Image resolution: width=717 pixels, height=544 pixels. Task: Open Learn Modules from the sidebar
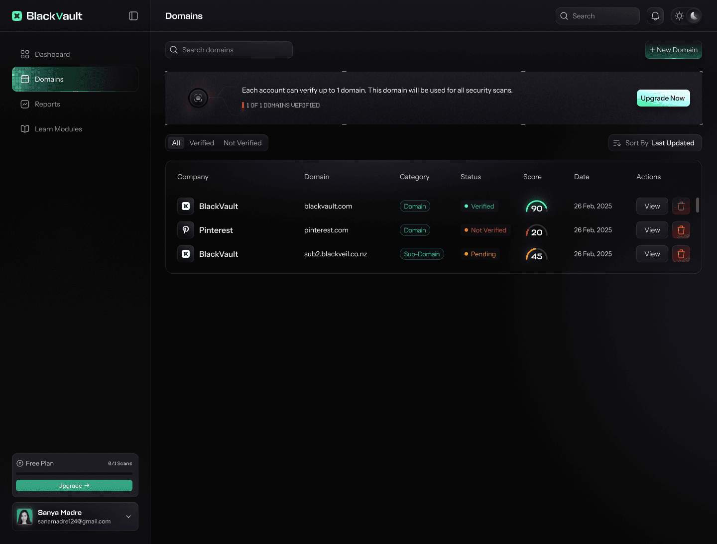click(75, 129)
